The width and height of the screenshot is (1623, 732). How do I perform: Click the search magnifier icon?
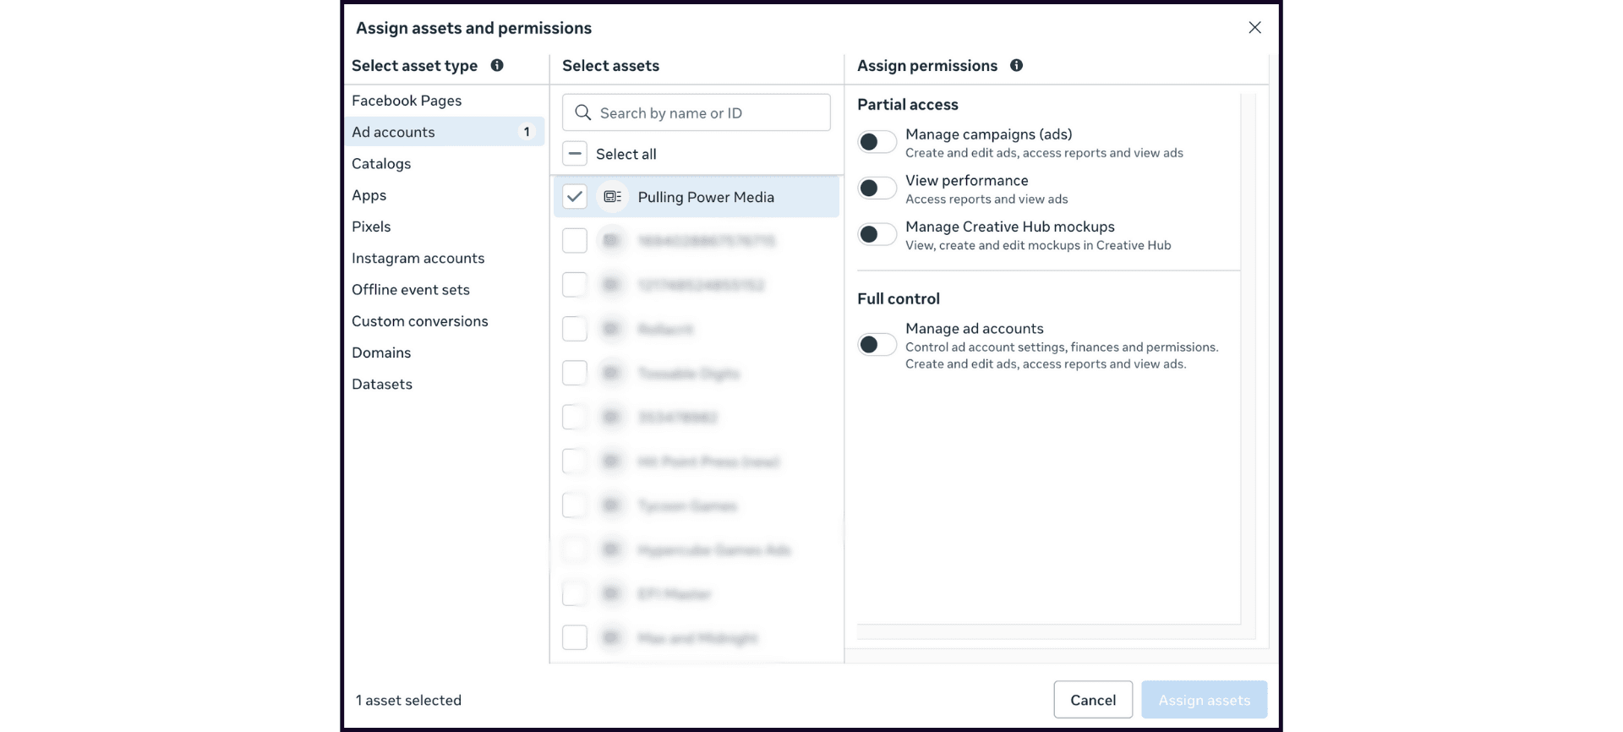582,112
